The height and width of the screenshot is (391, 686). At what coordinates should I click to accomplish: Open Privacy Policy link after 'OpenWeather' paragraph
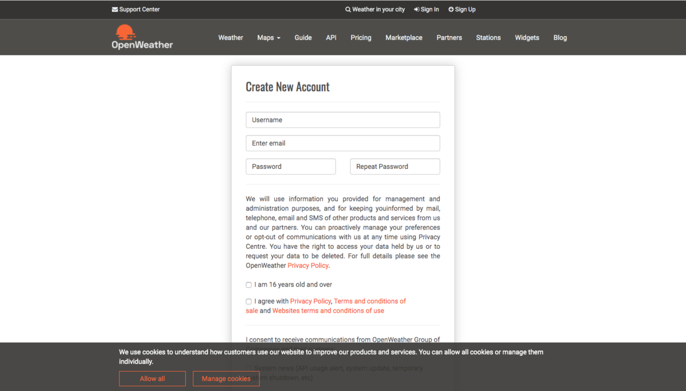[x=308, y=265]
